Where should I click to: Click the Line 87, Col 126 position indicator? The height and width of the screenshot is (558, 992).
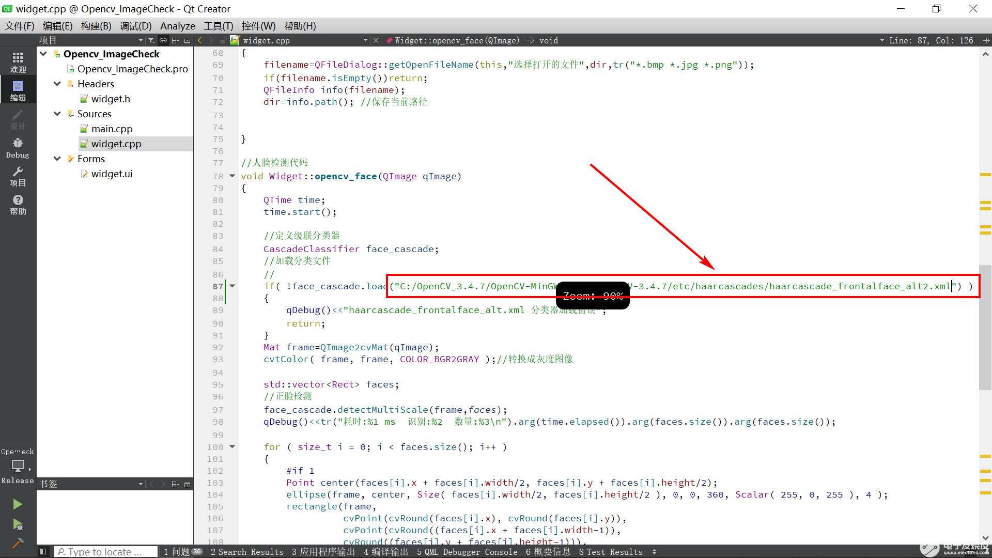(931, 40)
